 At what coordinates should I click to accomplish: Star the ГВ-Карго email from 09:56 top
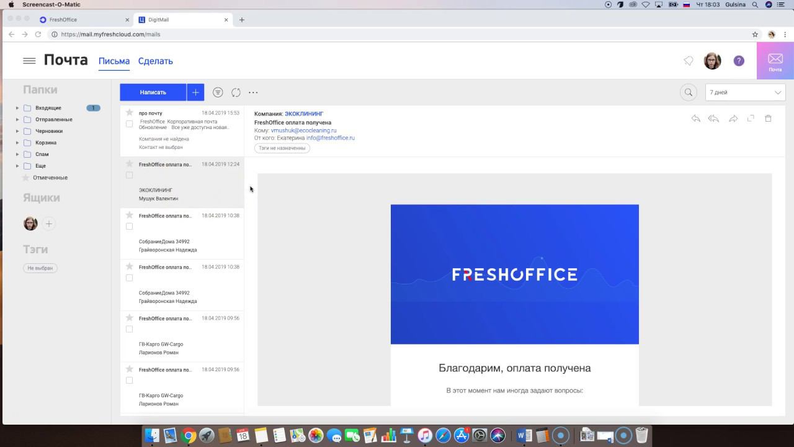coord(130,318)
